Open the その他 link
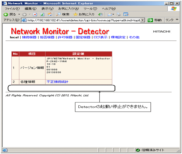Viewport: 182px width, 154px height. click(x=134, y=37)
